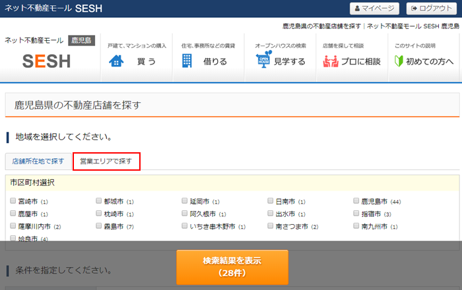462x290 pixels.
Task: Click the people icon for プロに相談
Action: pyautogui.click(x=331, y=61)
